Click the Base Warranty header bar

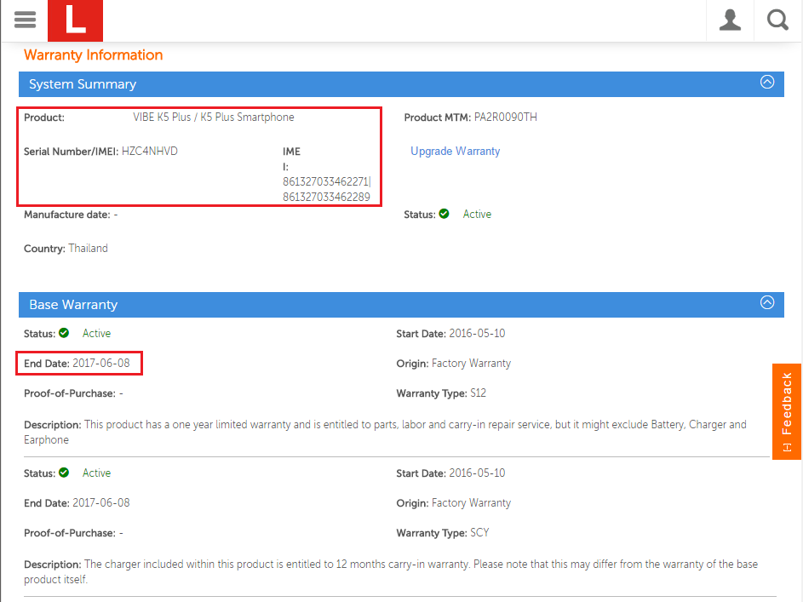point(401,305)
